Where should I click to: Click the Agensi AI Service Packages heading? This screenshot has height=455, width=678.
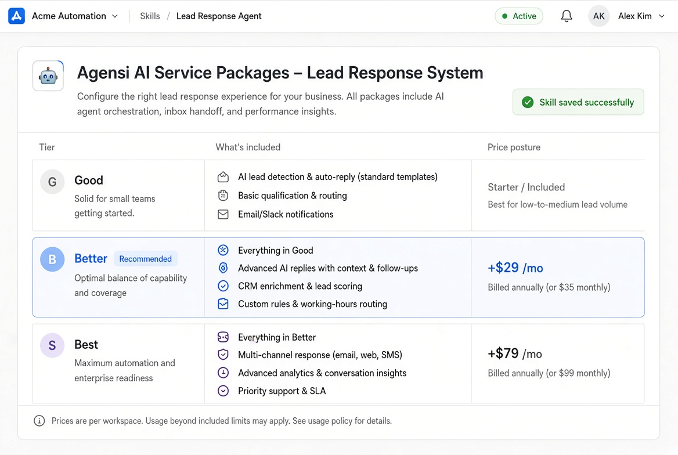point(280,73)
